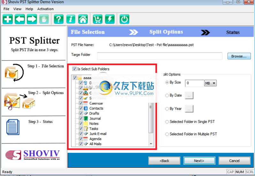This screenshot has width=255, height=176.
Task: Click the Contacts folder icon in tree
Action: click(86, 108)
